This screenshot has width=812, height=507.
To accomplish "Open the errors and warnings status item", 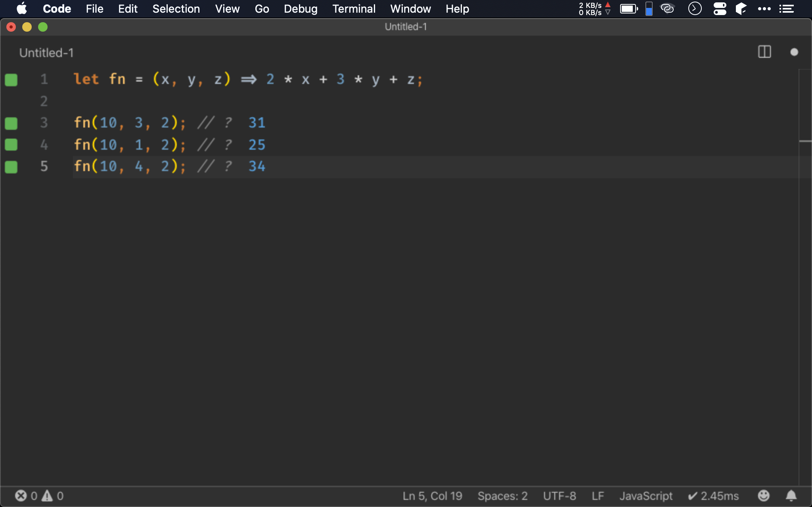I will [x=39, y=496].
